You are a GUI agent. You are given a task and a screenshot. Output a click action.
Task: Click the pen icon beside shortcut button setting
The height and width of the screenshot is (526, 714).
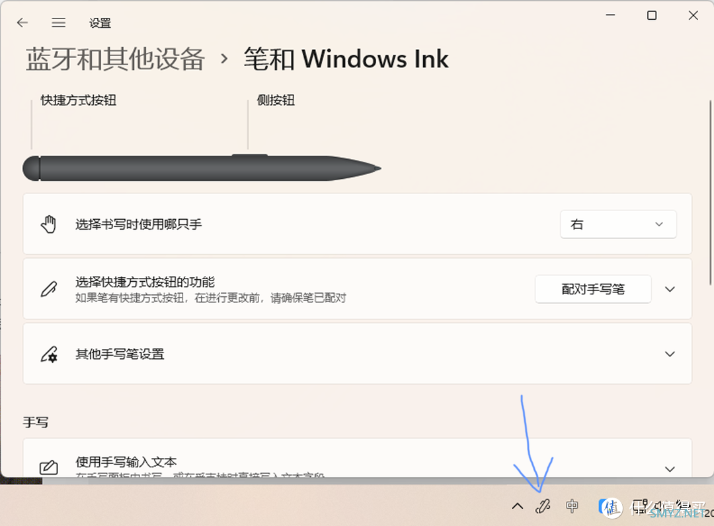(x=49, y=289)
